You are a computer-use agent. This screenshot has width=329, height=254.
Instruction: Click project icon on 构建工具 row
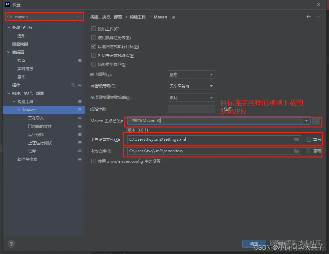80,101
